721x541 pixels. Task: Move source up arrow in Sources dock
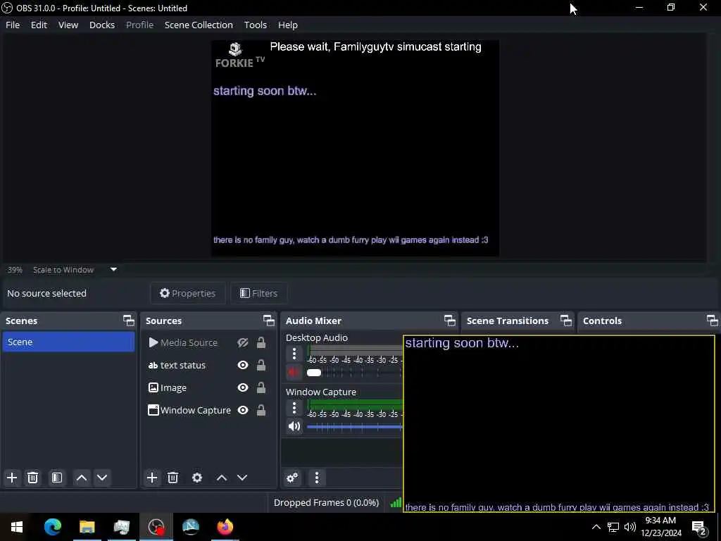[222, 478]
